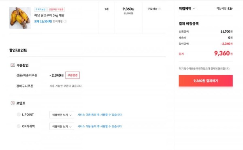
Task: Select the OK캐쉬백 radio button
Action: (19, 126)
